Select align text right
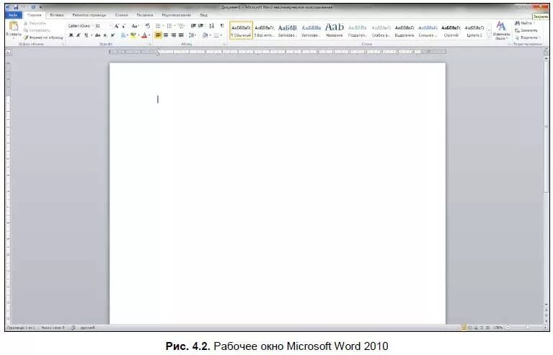Screen dimensions: 553x355 [174, 35]
